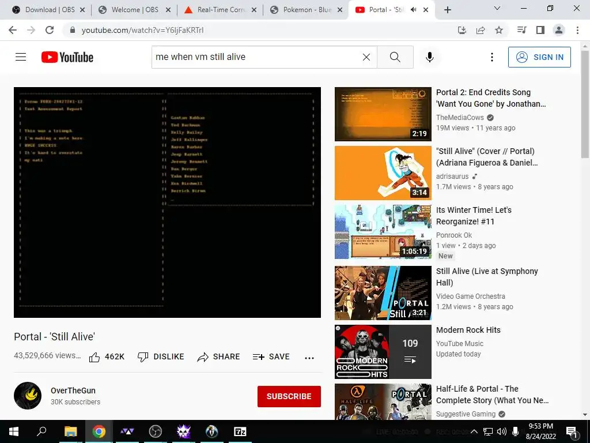Share the Portal Still Alive video
This screenshot has width=590, height=443.
pos(218,356)
